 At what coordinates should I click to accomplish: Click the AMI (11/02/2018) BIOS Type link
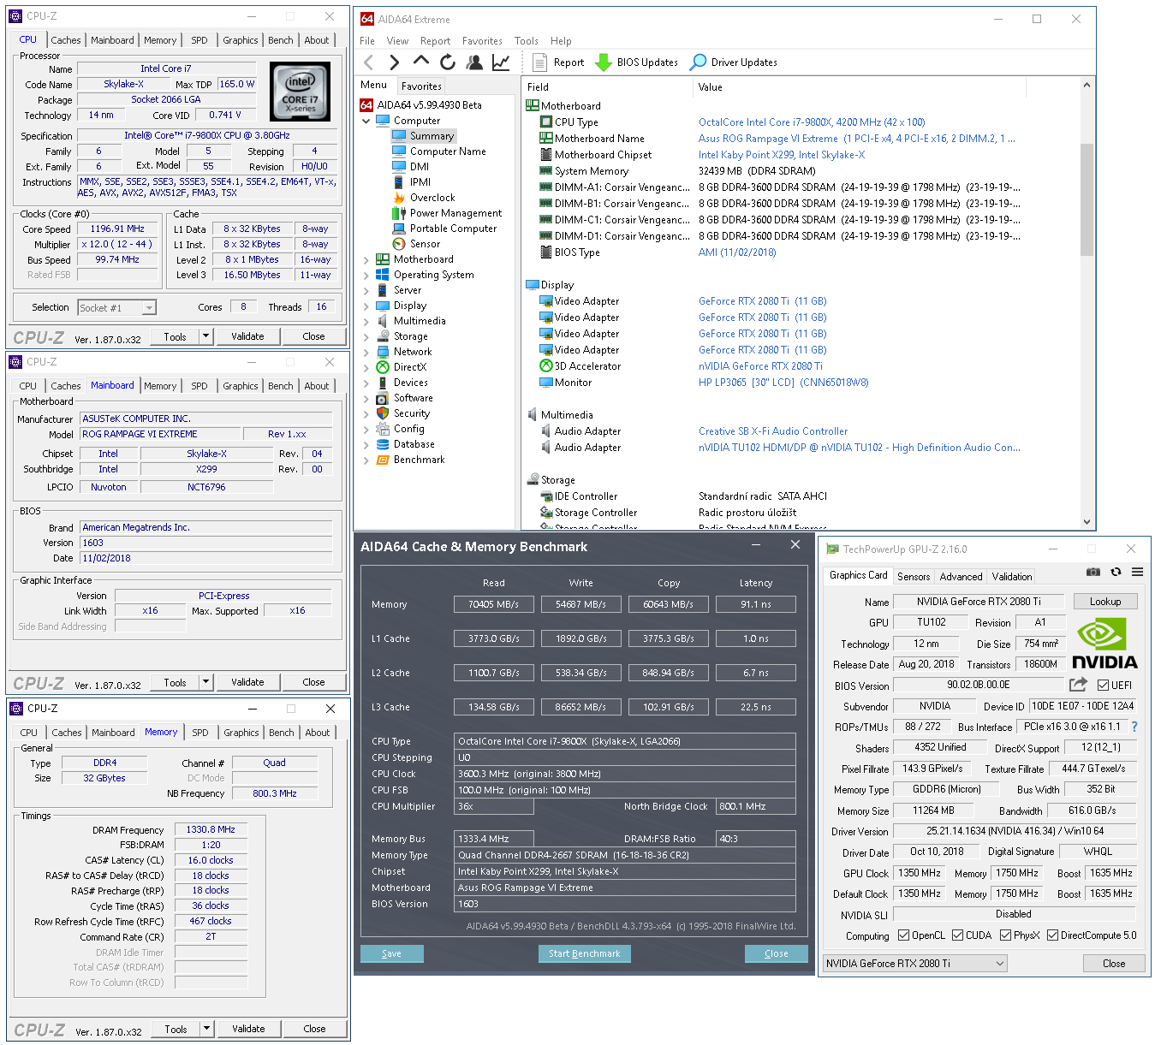pos(737,252)
